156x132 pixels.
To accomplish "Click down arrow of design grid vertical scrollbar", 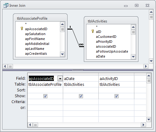I will [149, 119].
